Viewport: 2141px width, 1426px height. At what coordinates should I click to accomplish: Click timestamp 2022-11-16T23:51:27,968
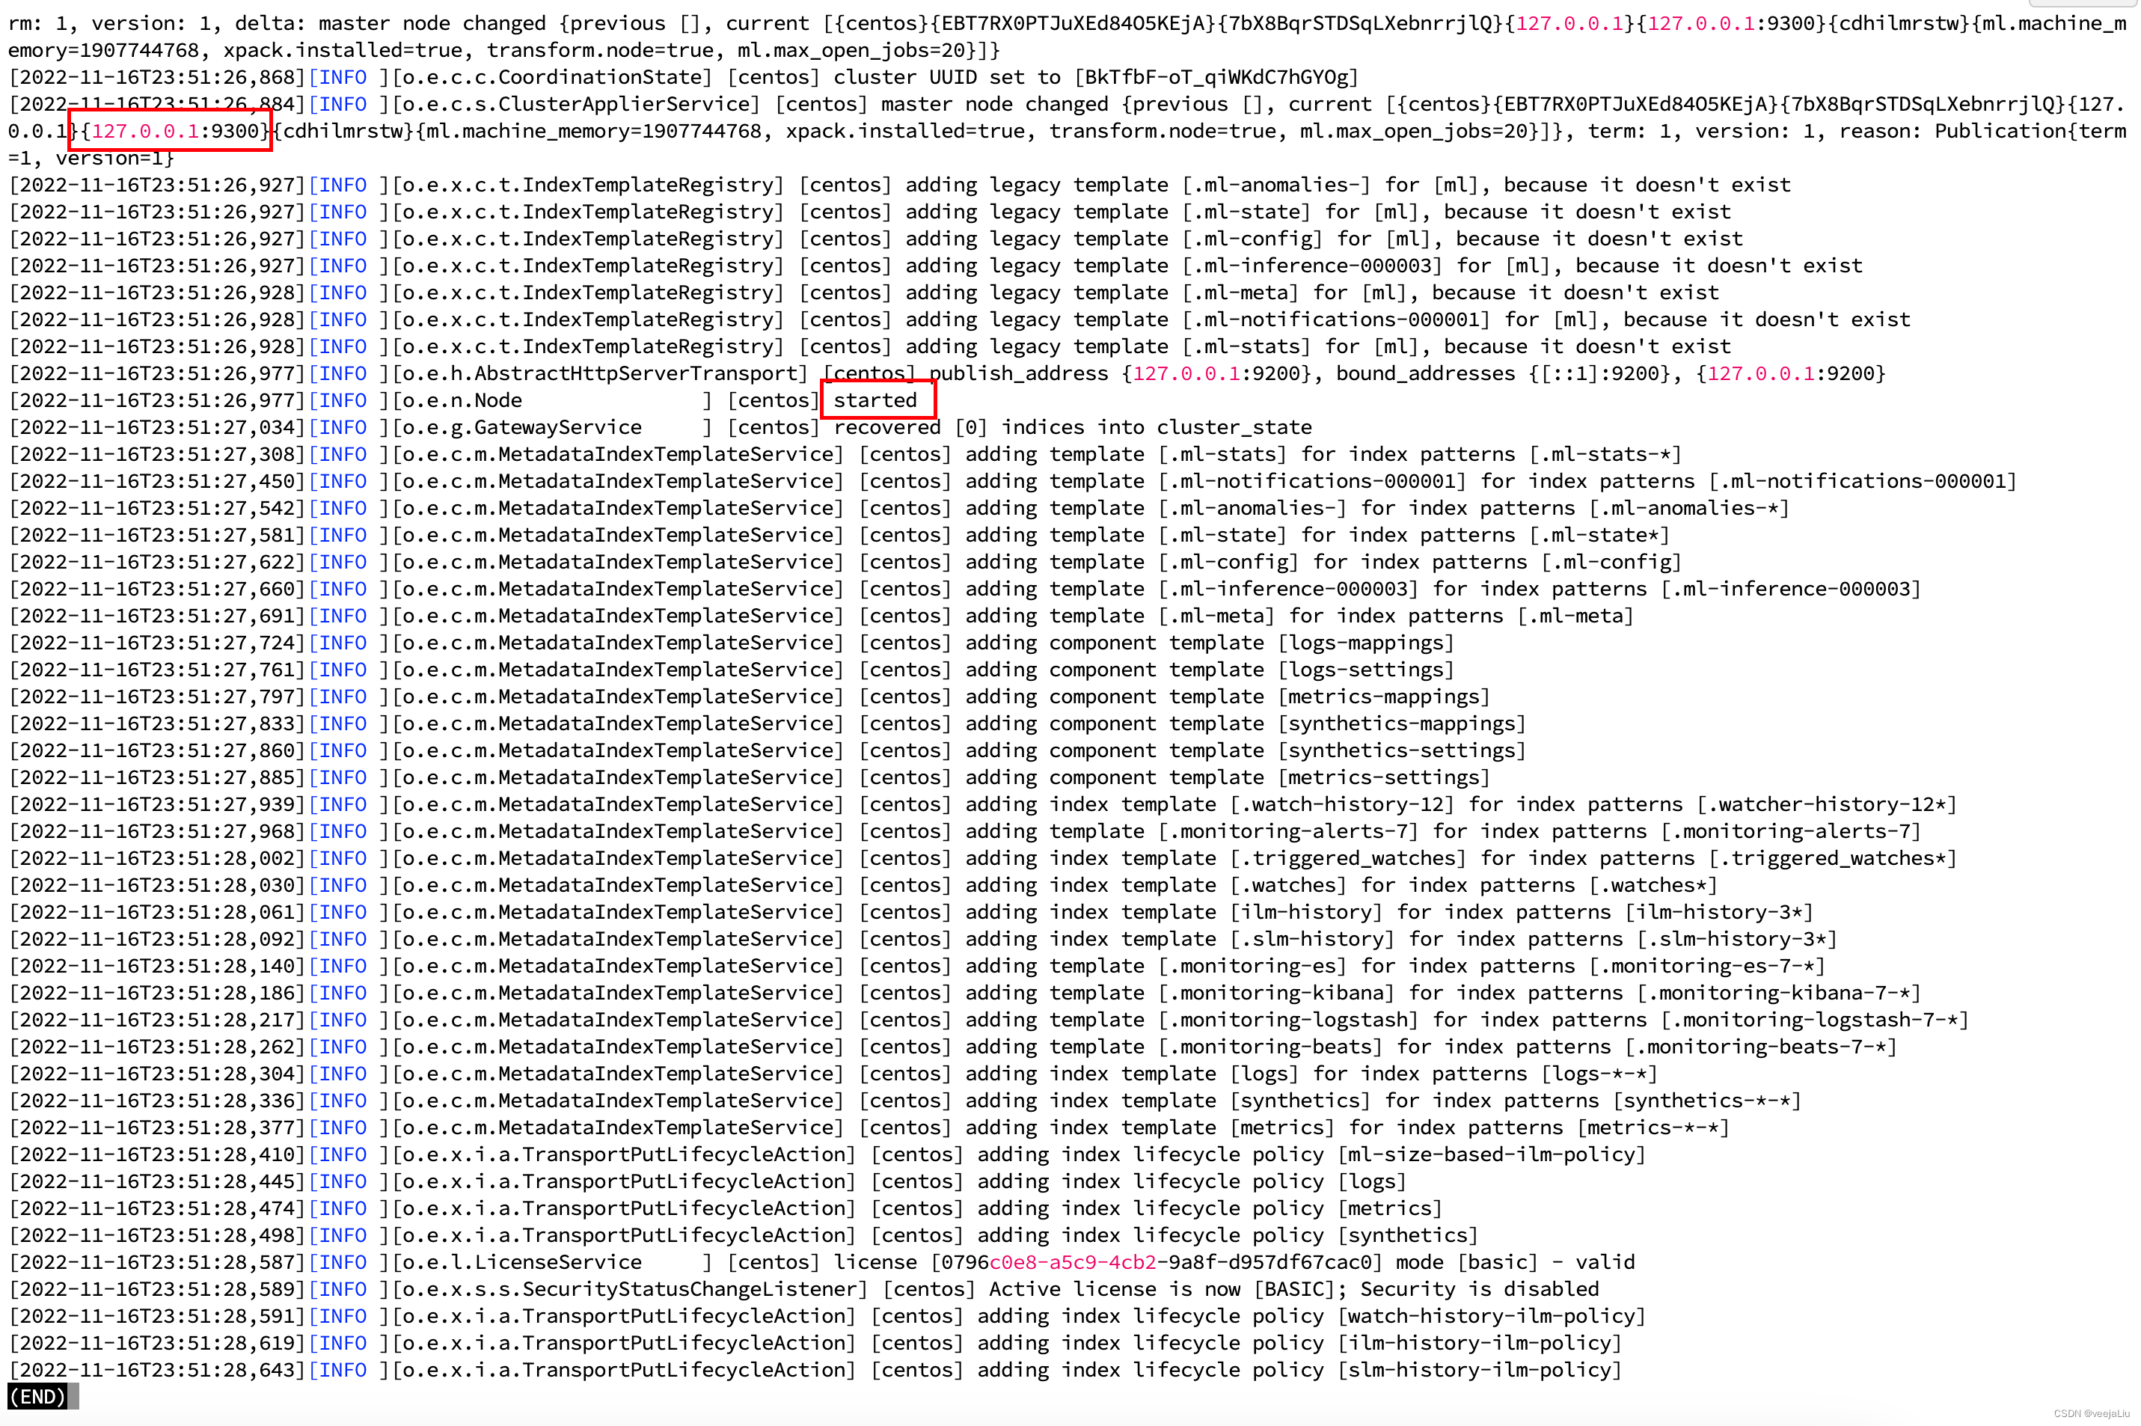(x=156, y=832)
